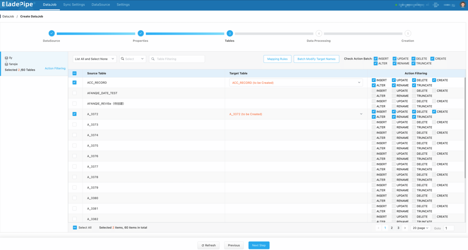Open the 20 /page size dropdown
This screenshot has width=468, height=250.
[421, 228]
